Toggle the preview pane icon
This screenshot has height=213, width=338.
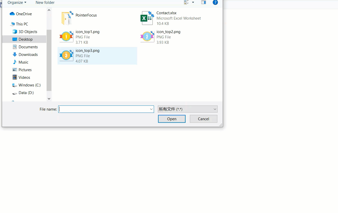click(x=203, y=2)
